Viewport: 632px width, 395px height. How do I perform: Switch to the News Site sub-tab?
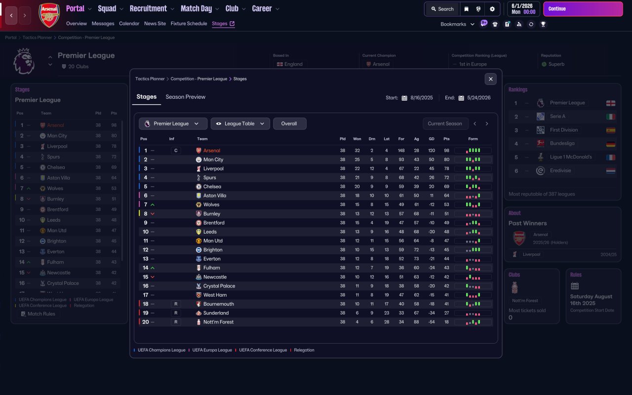[x=155, y=24]
